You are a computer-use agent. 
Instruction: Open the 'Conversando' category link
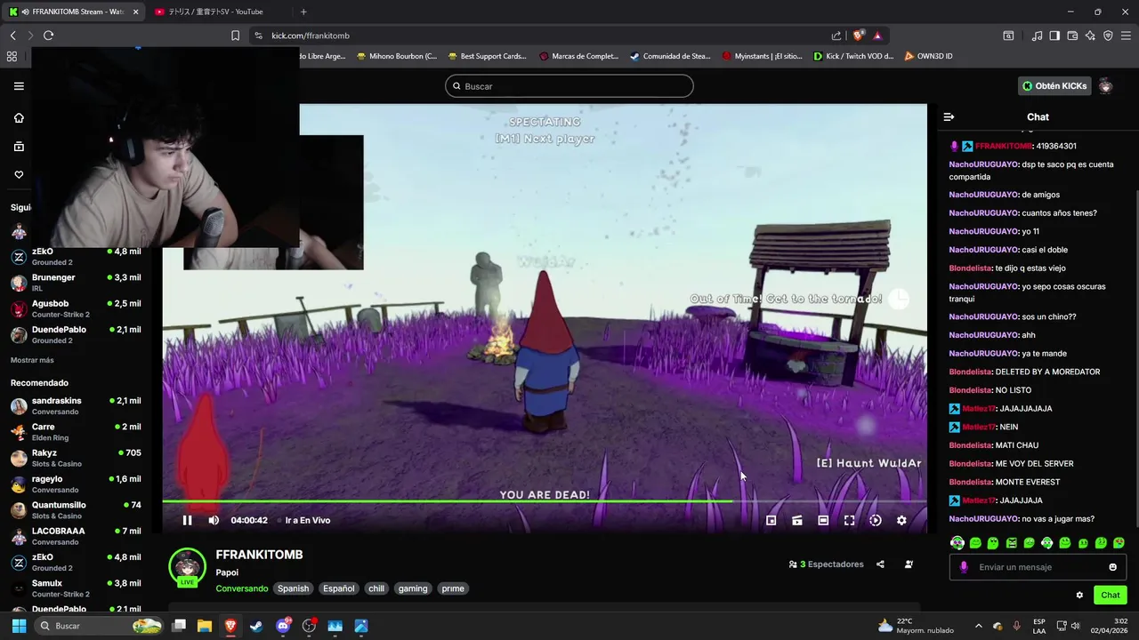241,588
